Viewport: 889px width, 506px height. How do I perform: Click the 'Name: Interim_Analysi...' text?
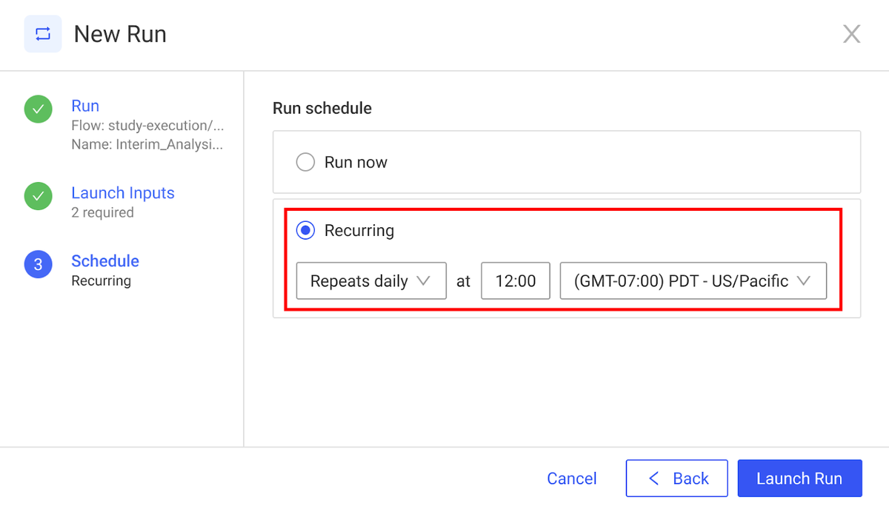[x=147, y=145]
